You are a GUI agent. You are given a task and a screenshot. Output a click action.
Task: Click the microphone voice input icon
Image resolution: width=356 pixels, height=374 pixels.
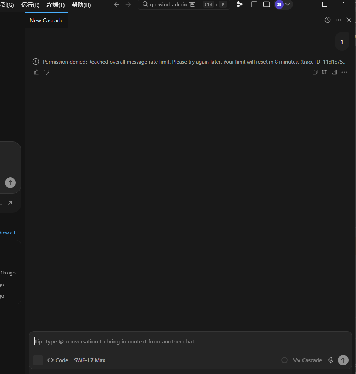point(331,360)
